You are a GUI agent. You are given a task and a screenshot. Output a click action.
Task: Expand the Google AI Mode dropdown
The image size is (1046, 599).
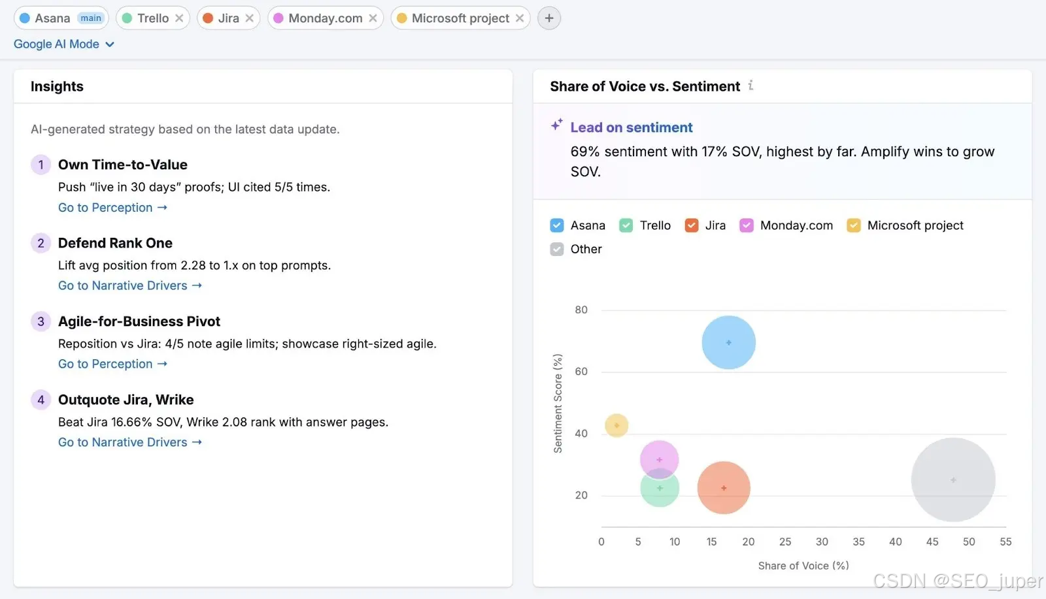click(x=64, y=44)
